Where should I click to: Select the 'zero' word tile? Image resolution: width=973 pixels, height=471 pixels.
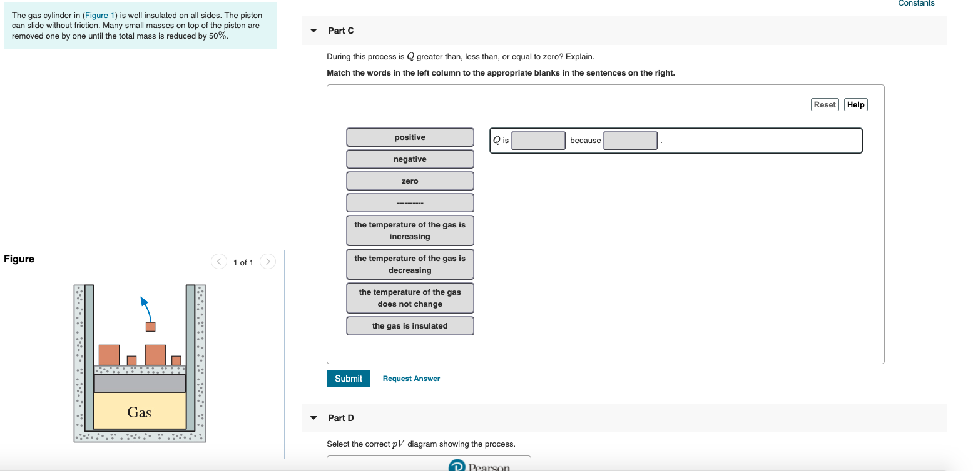pyautogui.click(x=409, y=181)
